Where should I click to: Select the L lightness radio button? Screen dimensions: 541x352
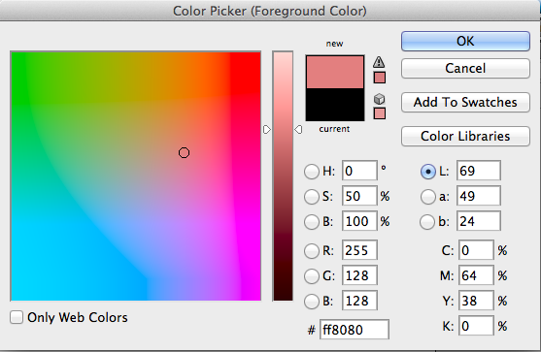[427, 172]
